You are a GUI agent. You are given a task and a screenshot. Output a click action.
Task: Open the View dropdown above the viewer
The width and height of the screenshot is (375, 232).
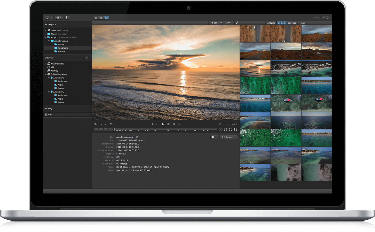229,23
